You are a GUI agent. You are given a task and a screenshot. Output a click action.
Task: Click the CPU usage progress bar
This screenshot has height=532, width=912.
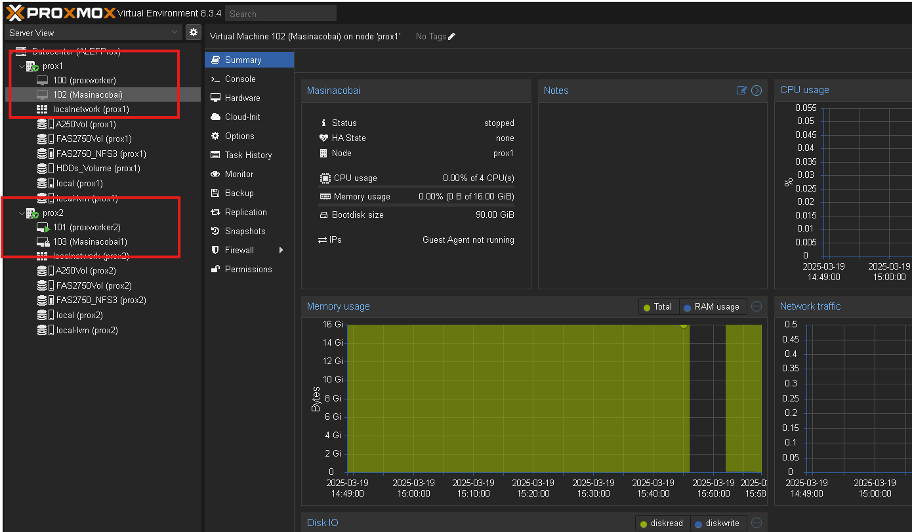416,187
